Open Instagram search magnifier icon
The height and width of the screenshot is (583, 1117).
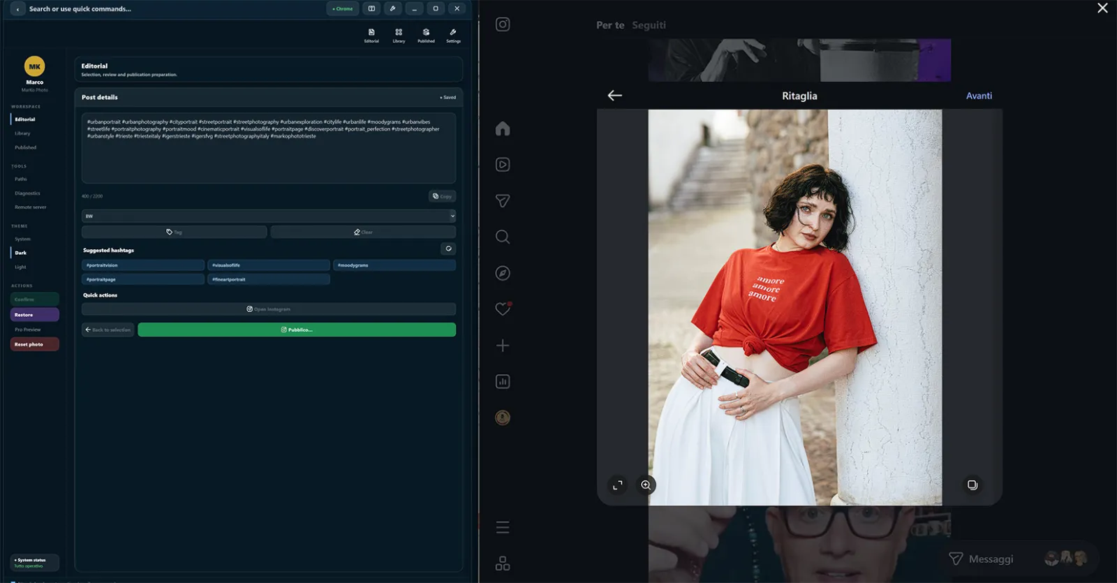(x=503, y=237)
